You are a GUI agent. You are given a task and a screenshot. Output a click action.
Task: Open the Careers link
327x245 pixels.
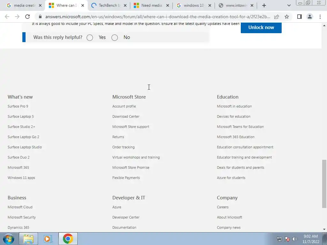[x=223, y=207]
